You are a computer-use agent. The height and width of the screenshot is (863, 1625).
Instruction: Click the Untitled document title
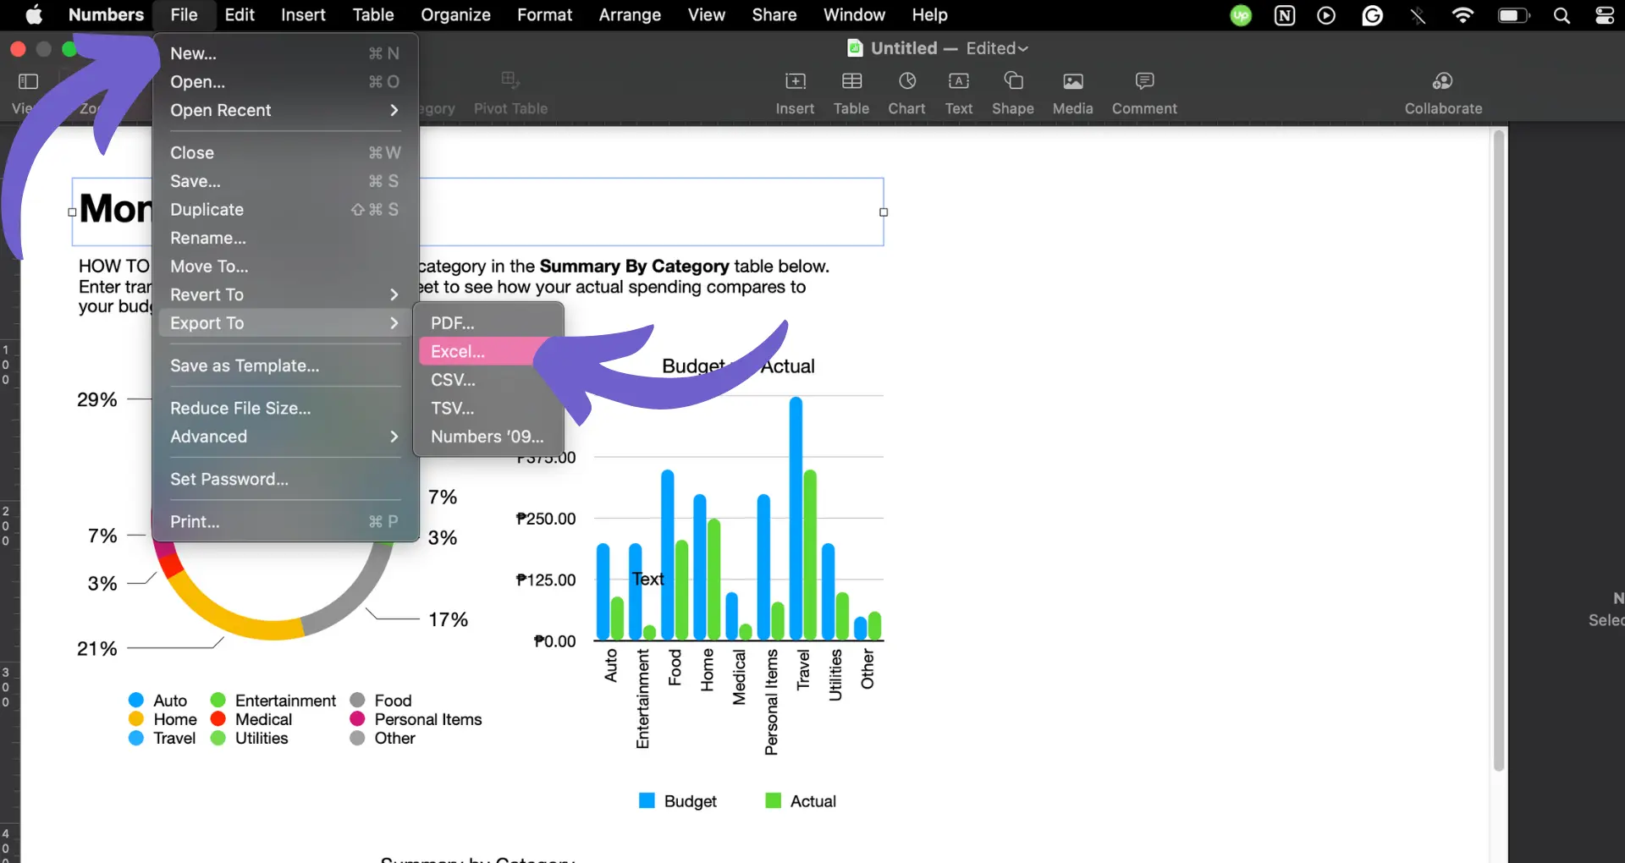coord(904,48)
